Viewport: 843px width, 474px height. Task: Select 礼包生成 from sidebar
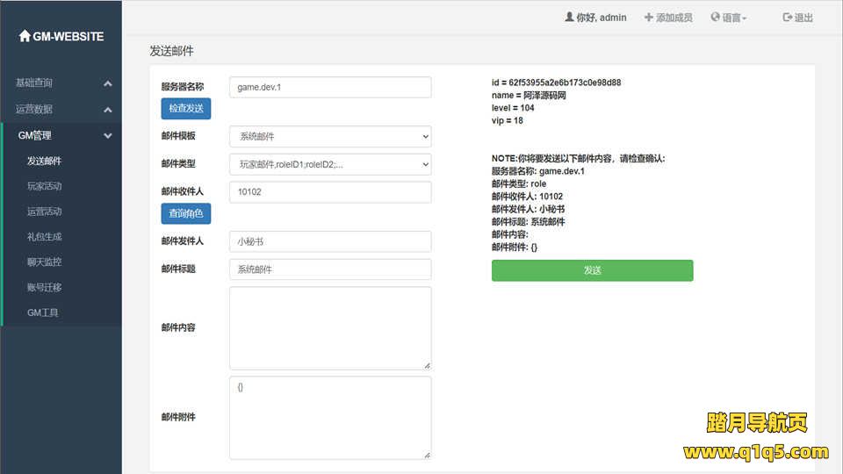pyautogui.click(x=44, y=237)
